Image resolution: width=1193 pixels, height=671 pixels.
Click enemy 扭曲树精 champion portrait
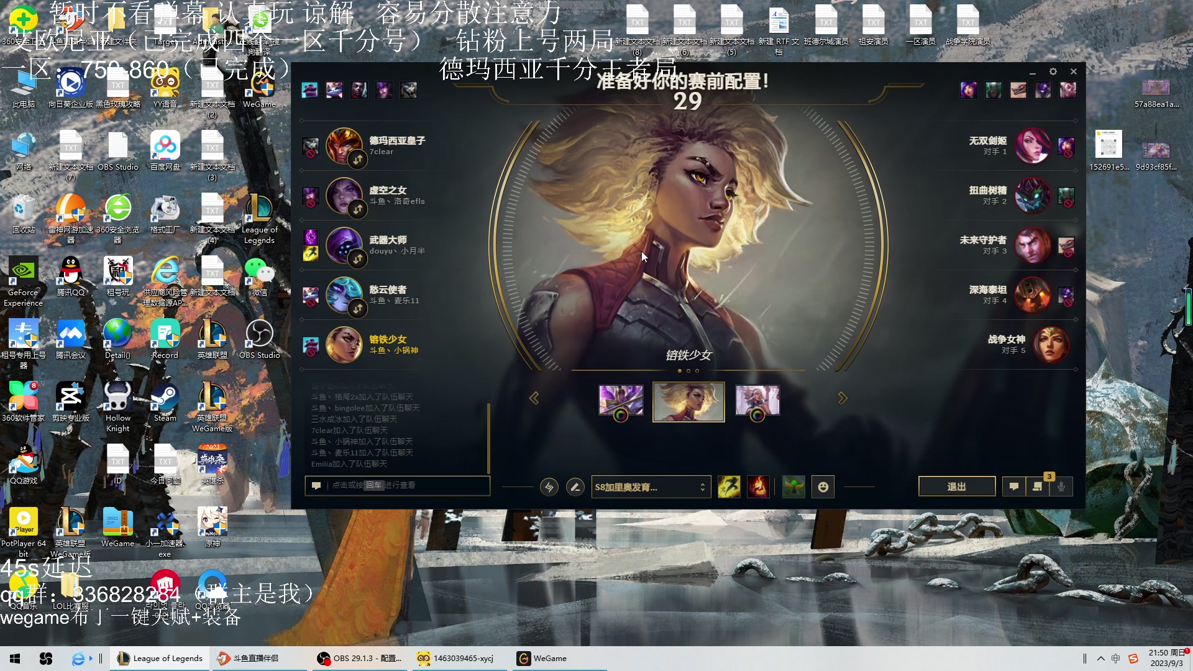pos(1033,196)
